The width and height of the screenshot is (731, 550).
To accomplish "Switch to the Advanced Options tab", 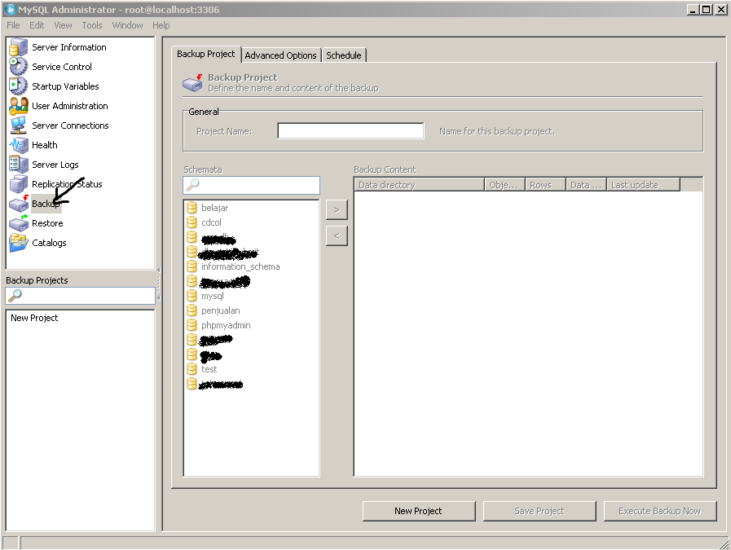I will click(280, 55).
